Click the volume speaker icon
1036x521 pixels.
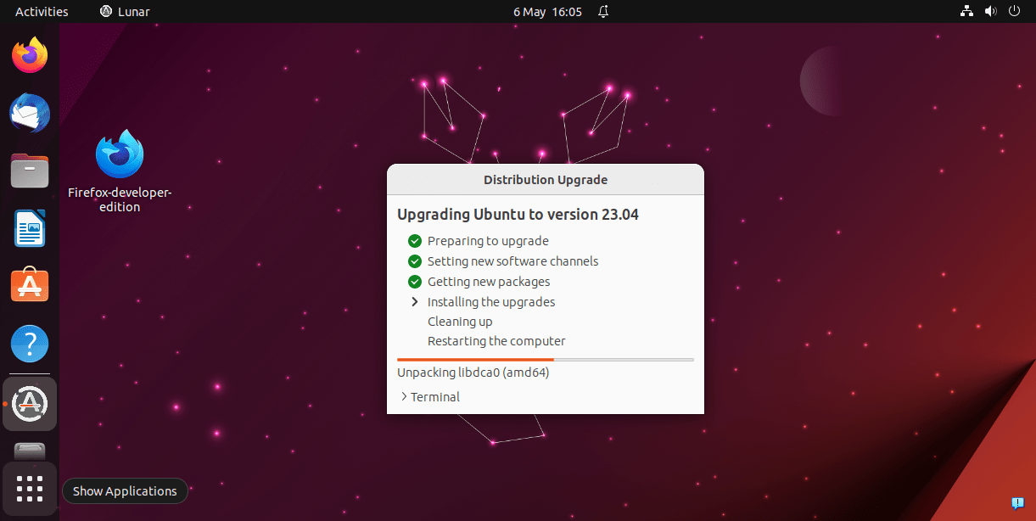pos(990,12)
